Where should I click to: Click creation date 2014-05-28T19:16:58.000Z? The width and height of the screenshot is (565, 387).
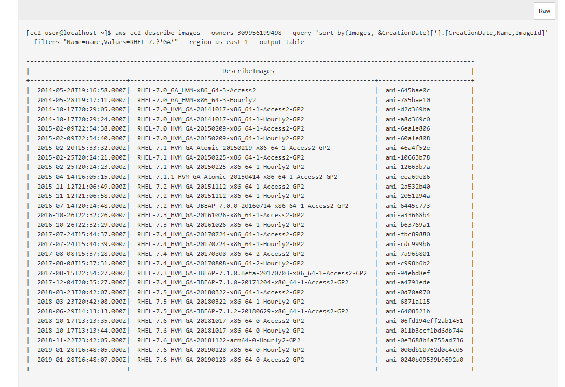(82, 90)
